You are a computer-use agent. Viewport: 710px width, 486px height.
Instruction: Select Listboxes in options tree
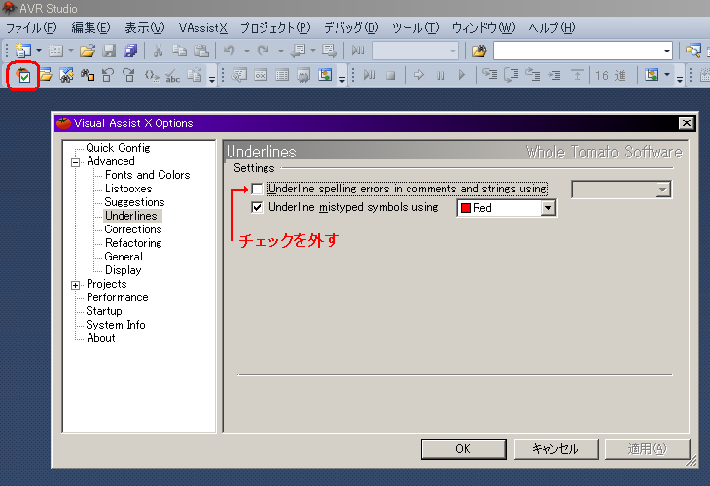[128, 189]
